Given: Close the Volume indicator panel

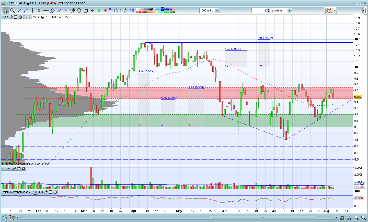Looking at the screenshot, I should pos(23,168).
